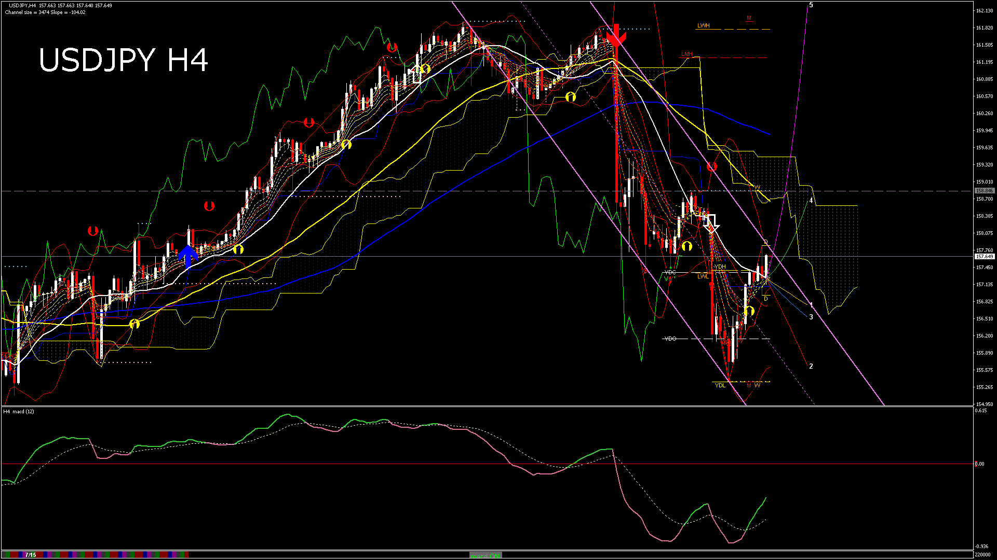Select the YDC level label
Screen dimensions: 997x560
click(670, 272)
